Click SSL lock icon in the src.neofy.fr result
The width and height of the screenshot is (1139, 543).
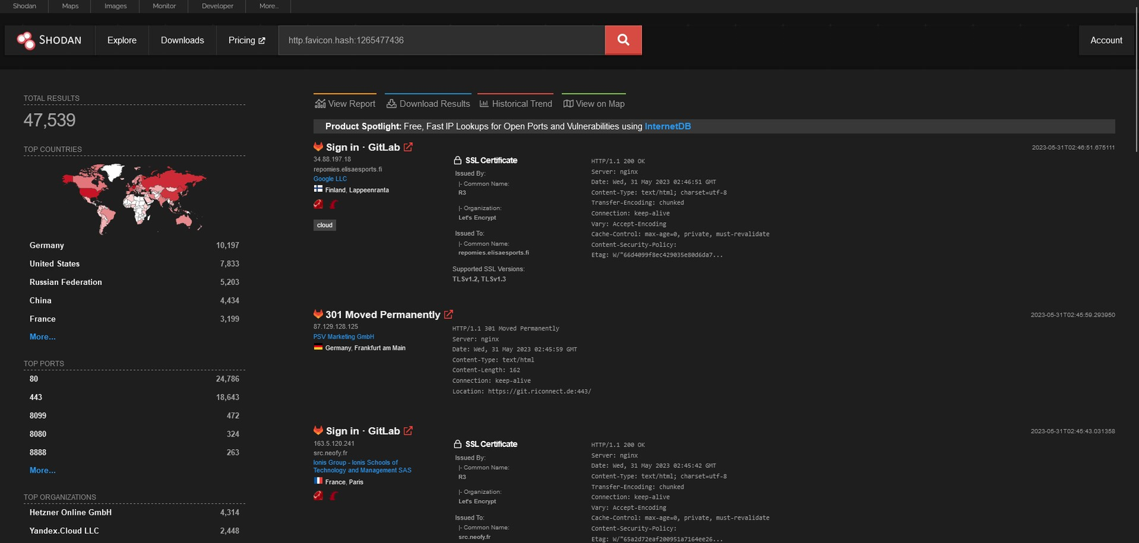click(x=458, y=444)
